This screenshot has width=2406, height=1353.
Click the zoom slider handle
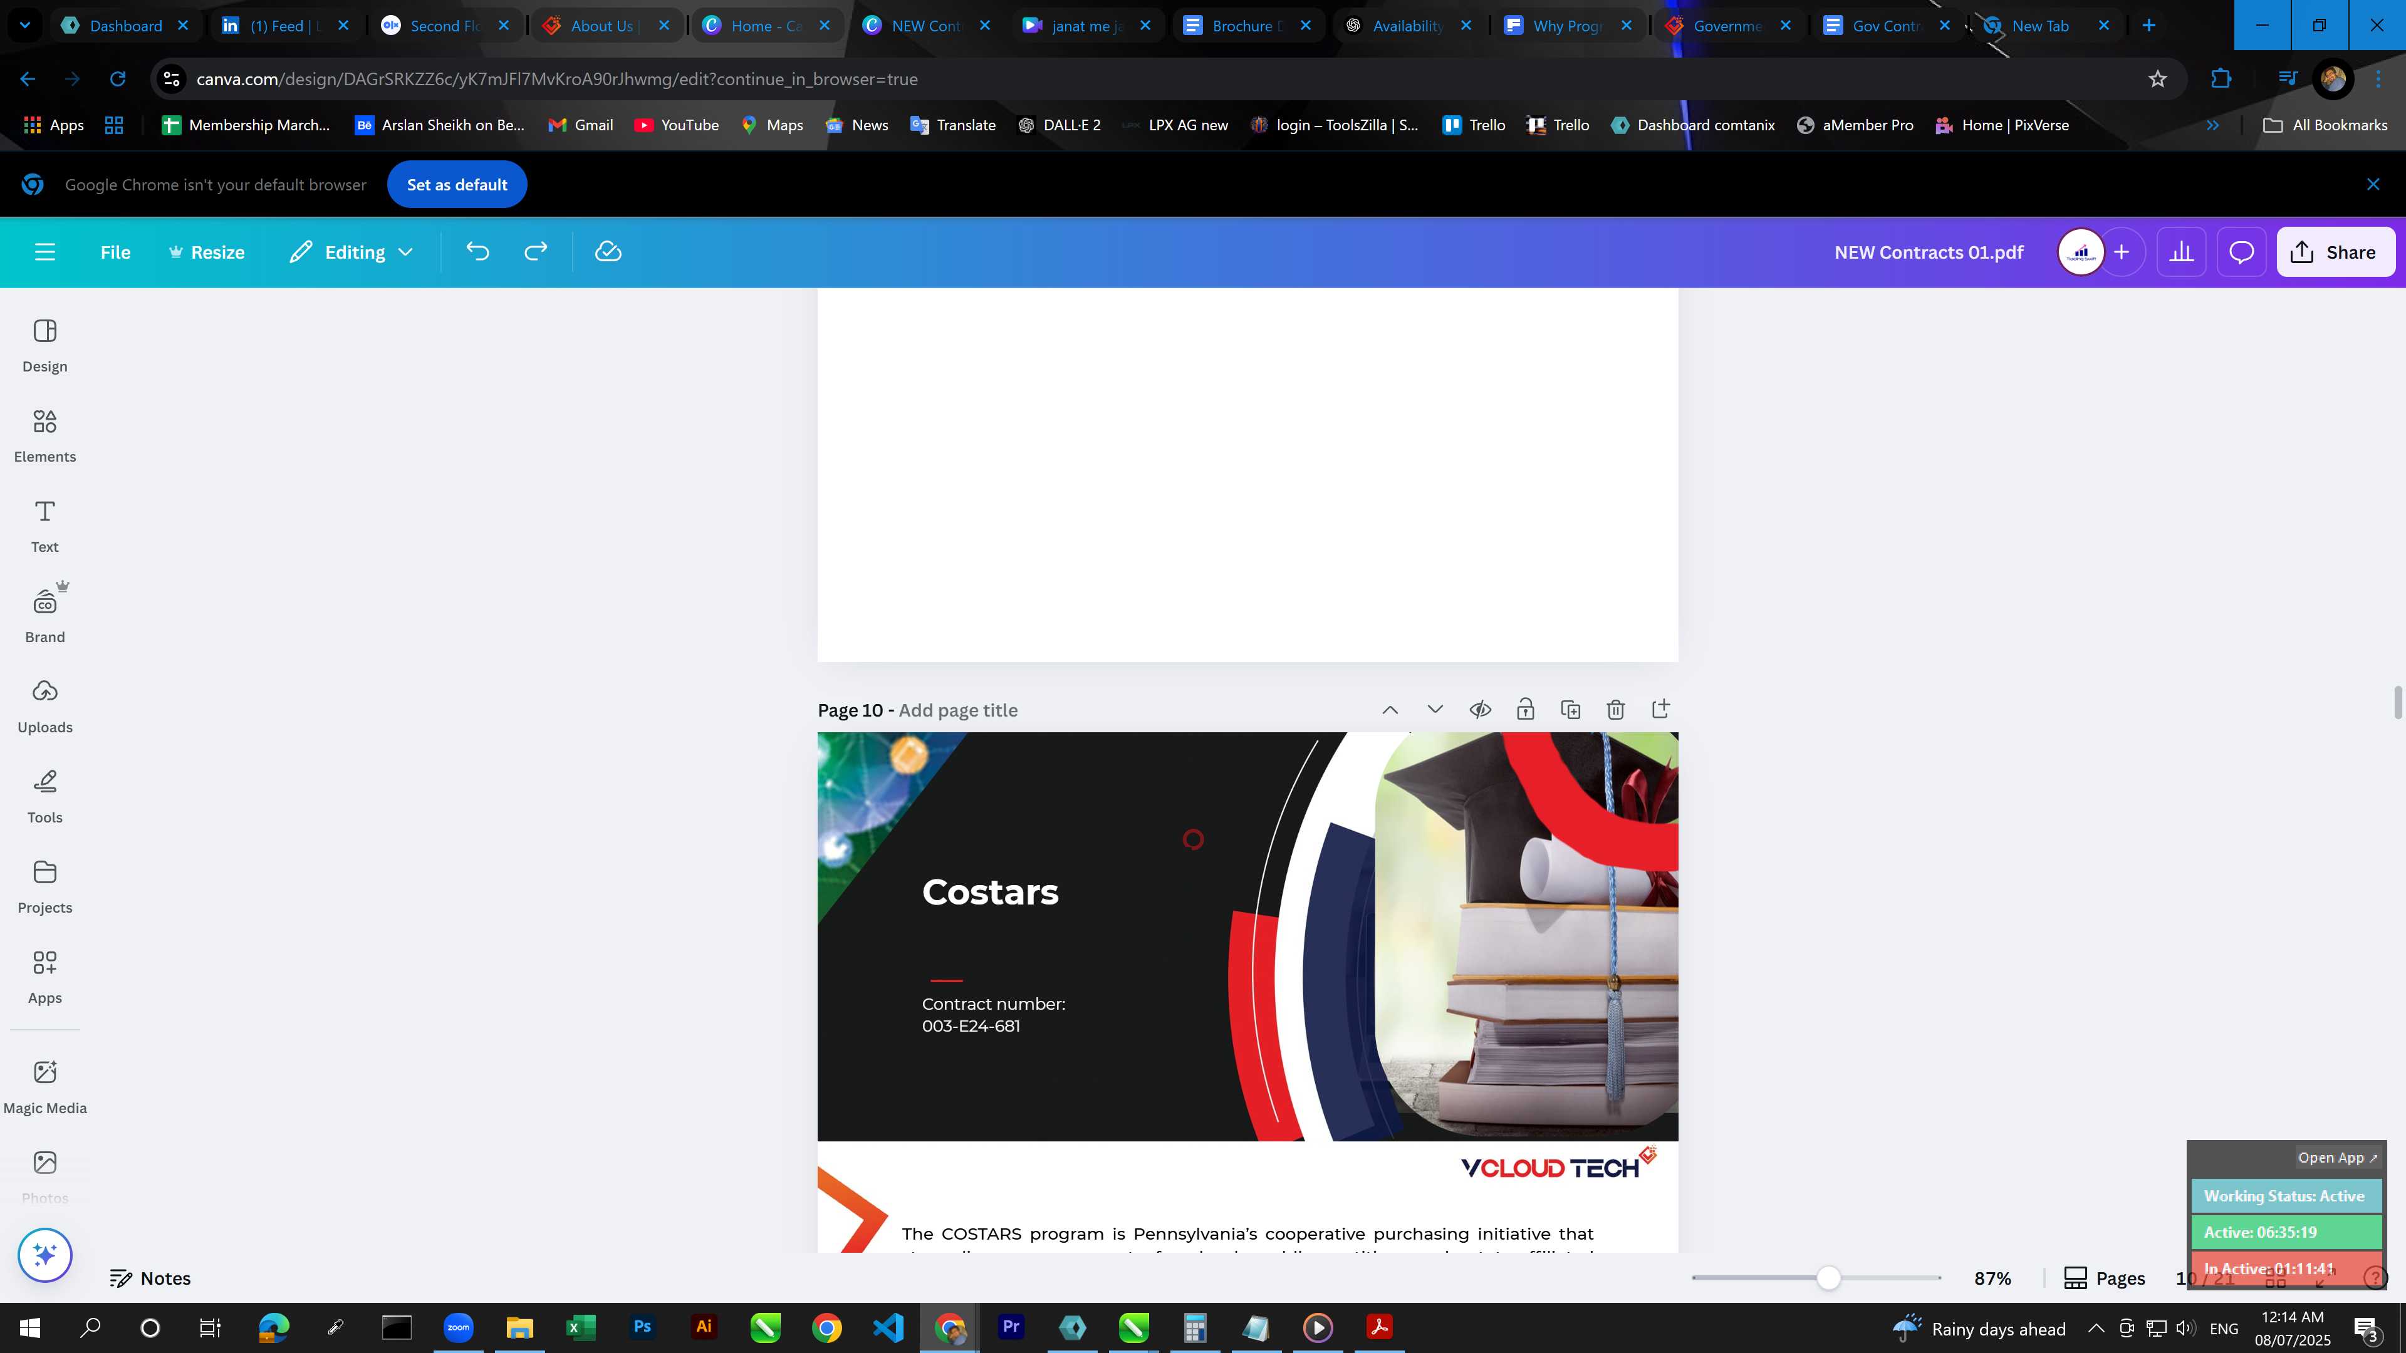point(1829,1278)
